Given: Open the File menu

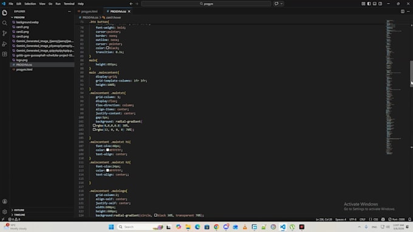Looking at the screenshot, I should 11,4.
